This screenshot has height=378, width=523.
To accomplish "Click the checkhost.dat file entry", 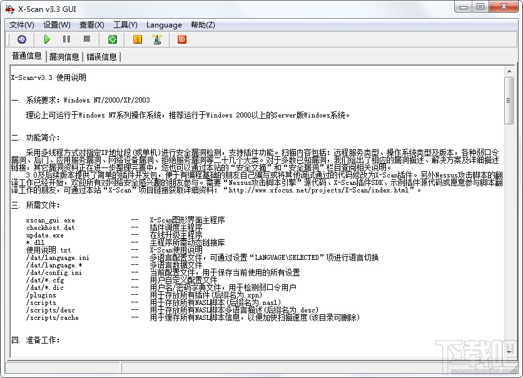I will [x=51, y=228].
